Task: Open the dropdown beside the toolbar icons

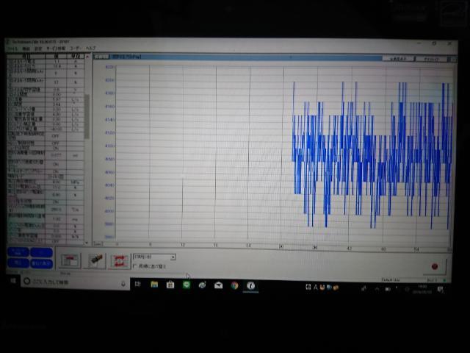Action: [x=154, y=257]
